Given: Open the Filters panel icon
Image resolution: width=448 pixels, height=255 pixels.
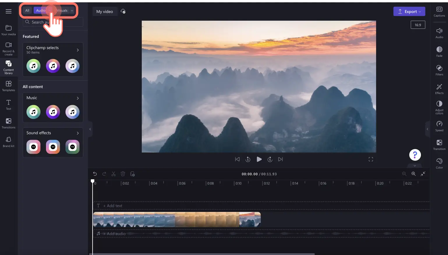Looking at the screenshot, I should (x=439, y=70).
